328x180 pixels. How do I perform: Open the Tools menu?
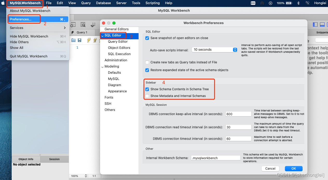click(136, 3)
